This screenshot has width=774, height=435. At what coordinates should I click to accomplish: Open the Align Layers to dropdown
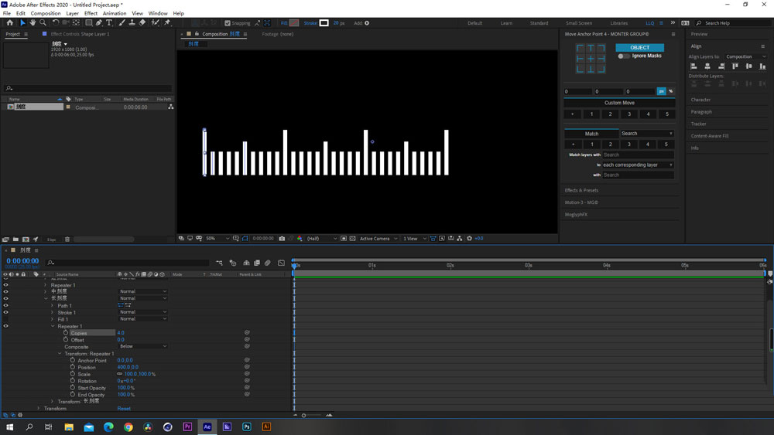[745, 56]
